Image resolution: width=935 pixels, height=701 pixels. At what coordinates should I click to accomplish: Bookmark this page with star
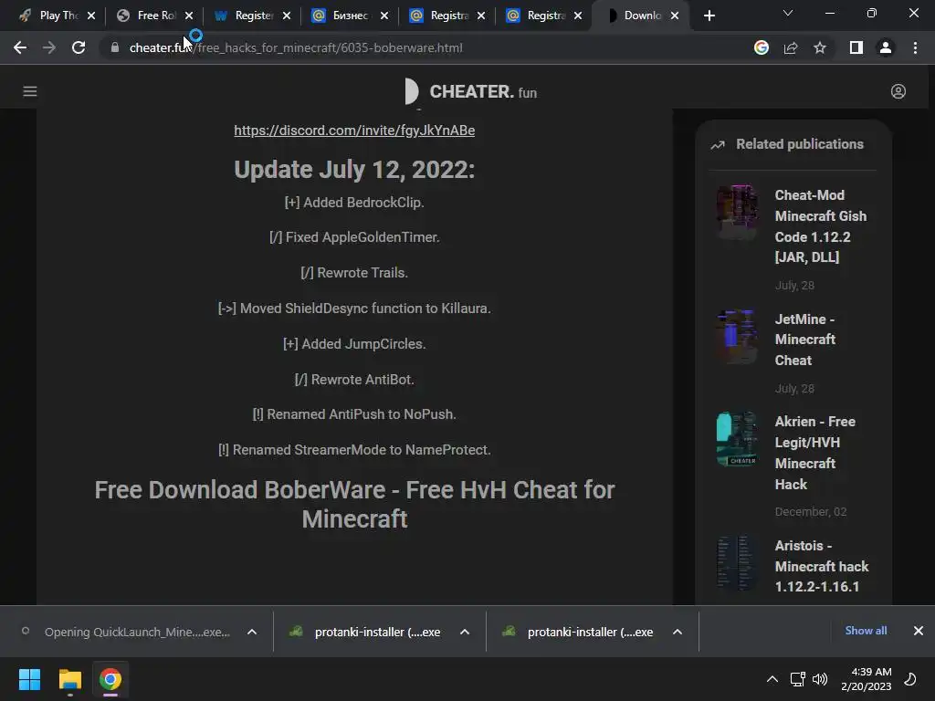(x=820, y=47)
